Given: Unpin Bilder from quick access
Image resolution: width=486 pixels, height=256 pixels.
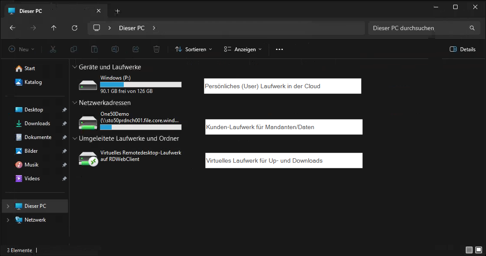Looking at the screenshot, I should pyautogui.click(x=65, y=151).
